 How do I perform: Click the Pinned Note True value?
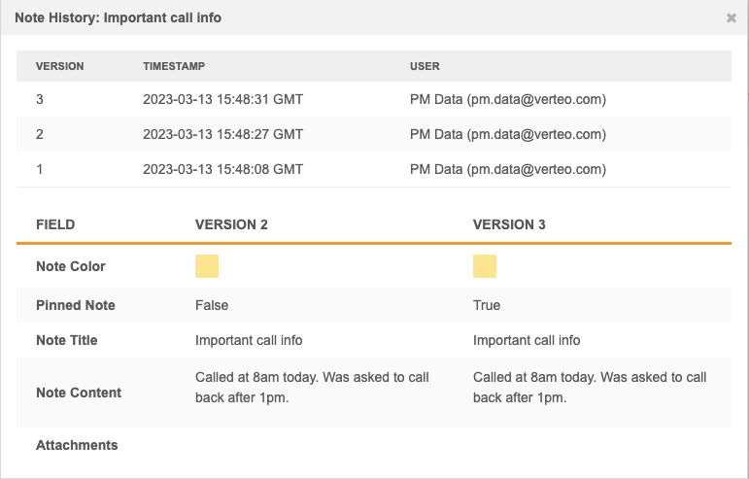tap(487, 305)
